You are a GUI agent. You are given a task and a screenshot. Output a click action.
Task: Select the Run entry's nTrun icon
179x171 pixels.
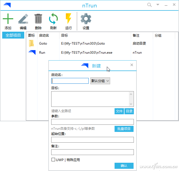click(32, 52)
